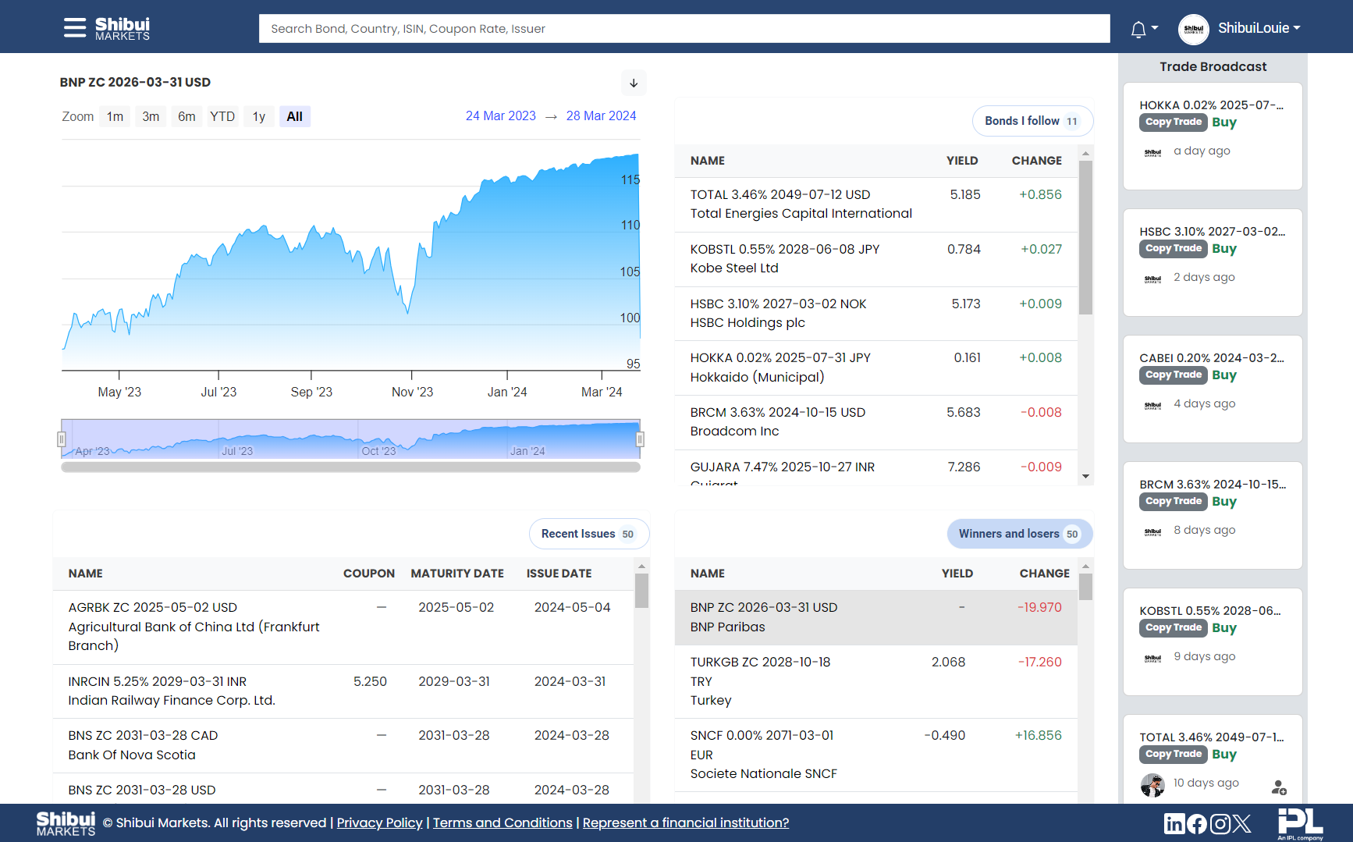
Task: Copy Trade for TOTAL 3.46% bond
Action: click(x=1174, y=754)
